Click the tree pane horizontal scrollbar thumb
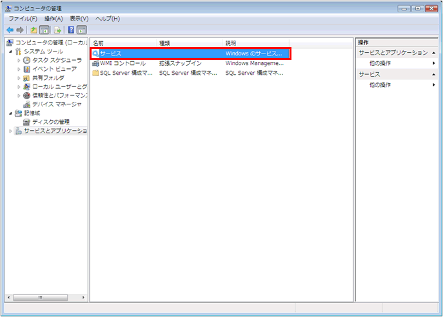Screen dimensions: 443x317 pos(41,298)
